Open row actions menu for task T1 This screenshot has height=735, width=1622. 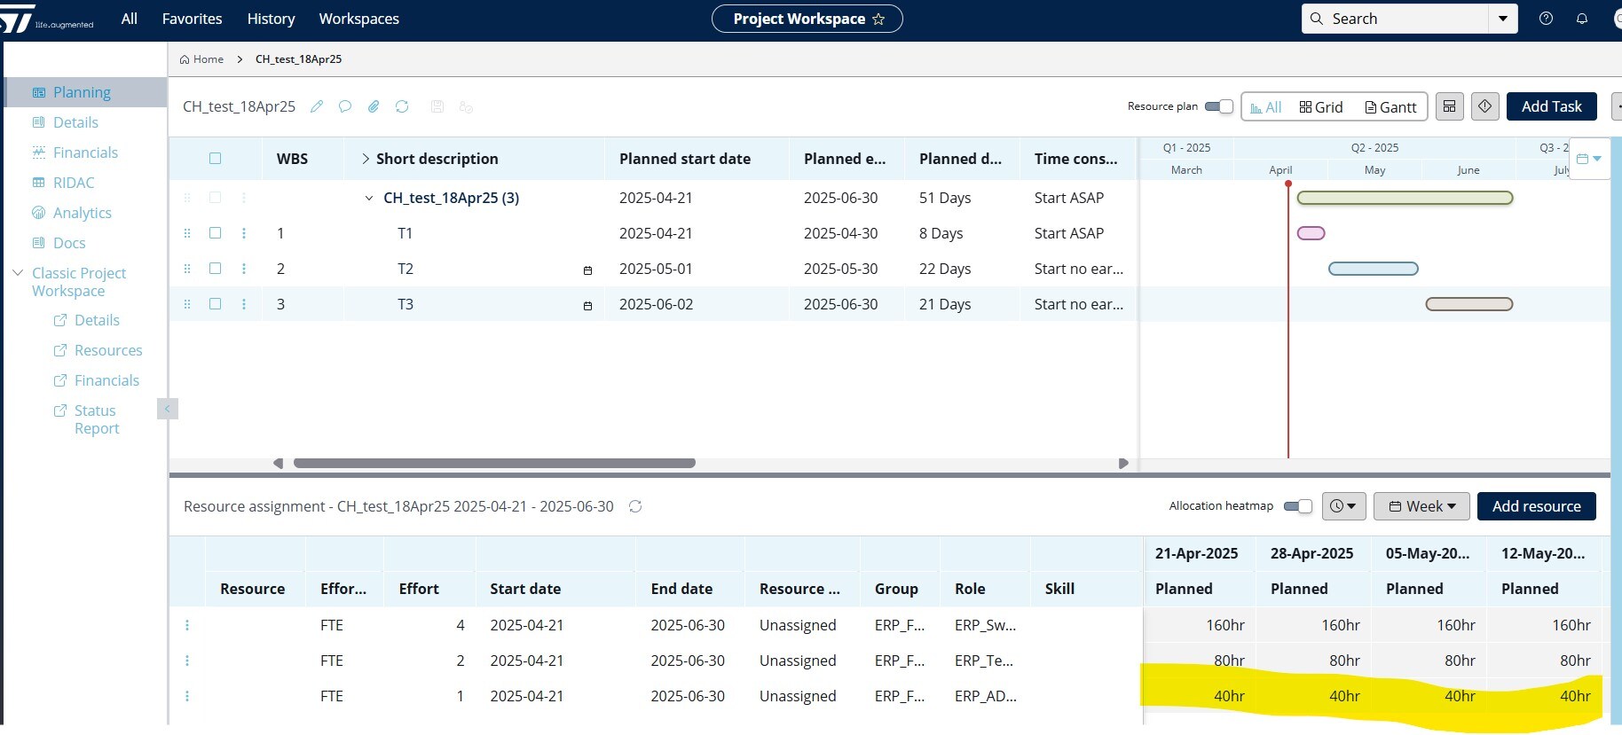(x=244, y=233)
